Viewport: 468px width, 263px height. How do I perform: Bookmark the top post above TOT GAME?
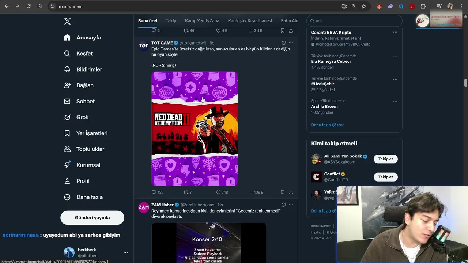pos(283,31)
